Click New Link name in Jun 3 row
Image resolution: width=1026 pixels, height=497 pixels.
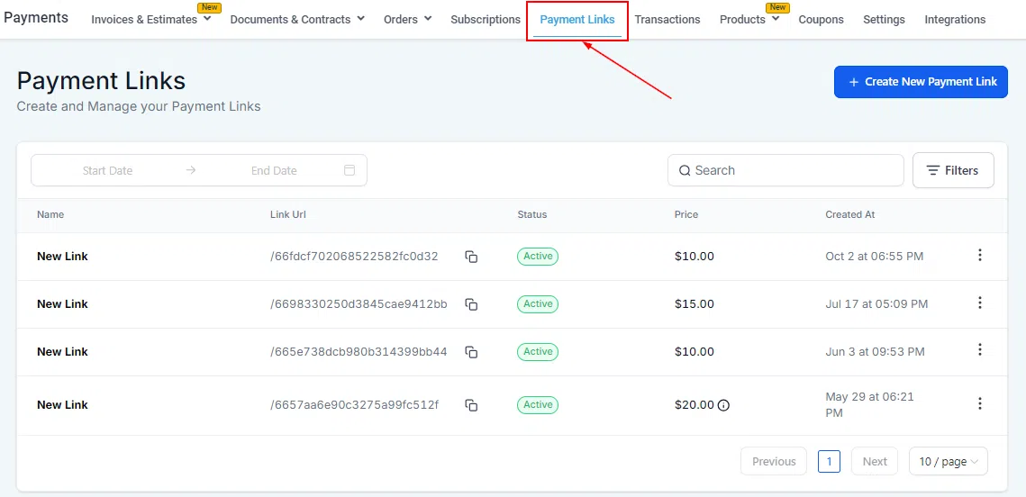[x=62, y=352]
